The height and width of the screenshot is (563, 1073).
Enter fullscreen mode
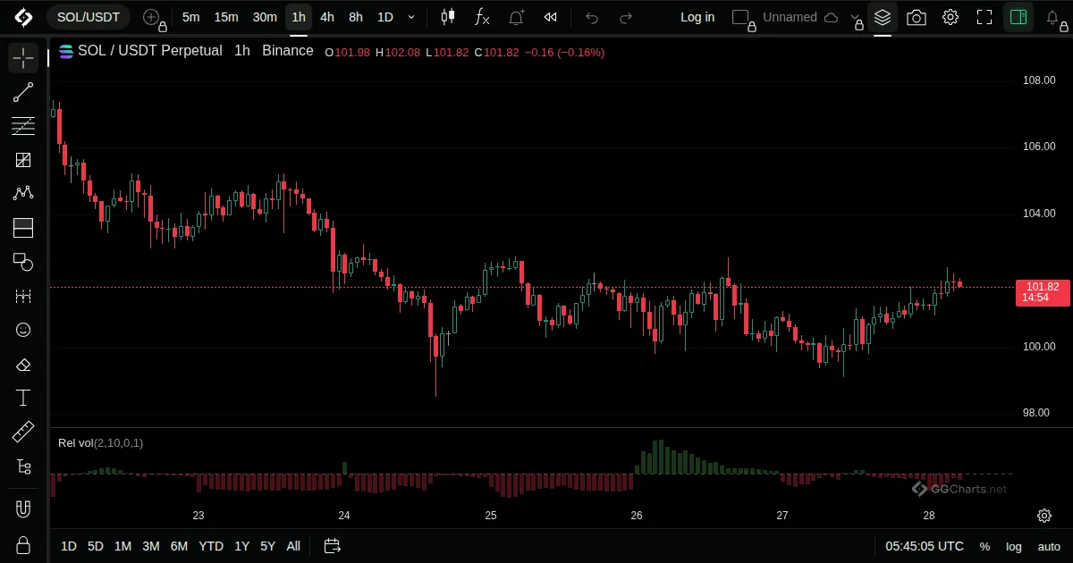984,17
